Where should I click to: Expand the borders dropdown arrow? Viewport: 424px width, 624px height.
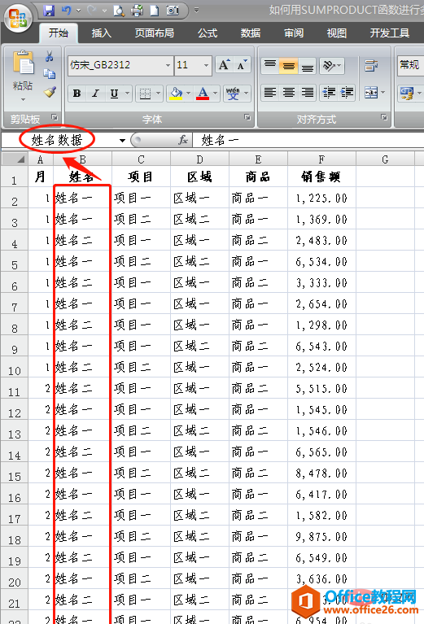pos(158,94)
